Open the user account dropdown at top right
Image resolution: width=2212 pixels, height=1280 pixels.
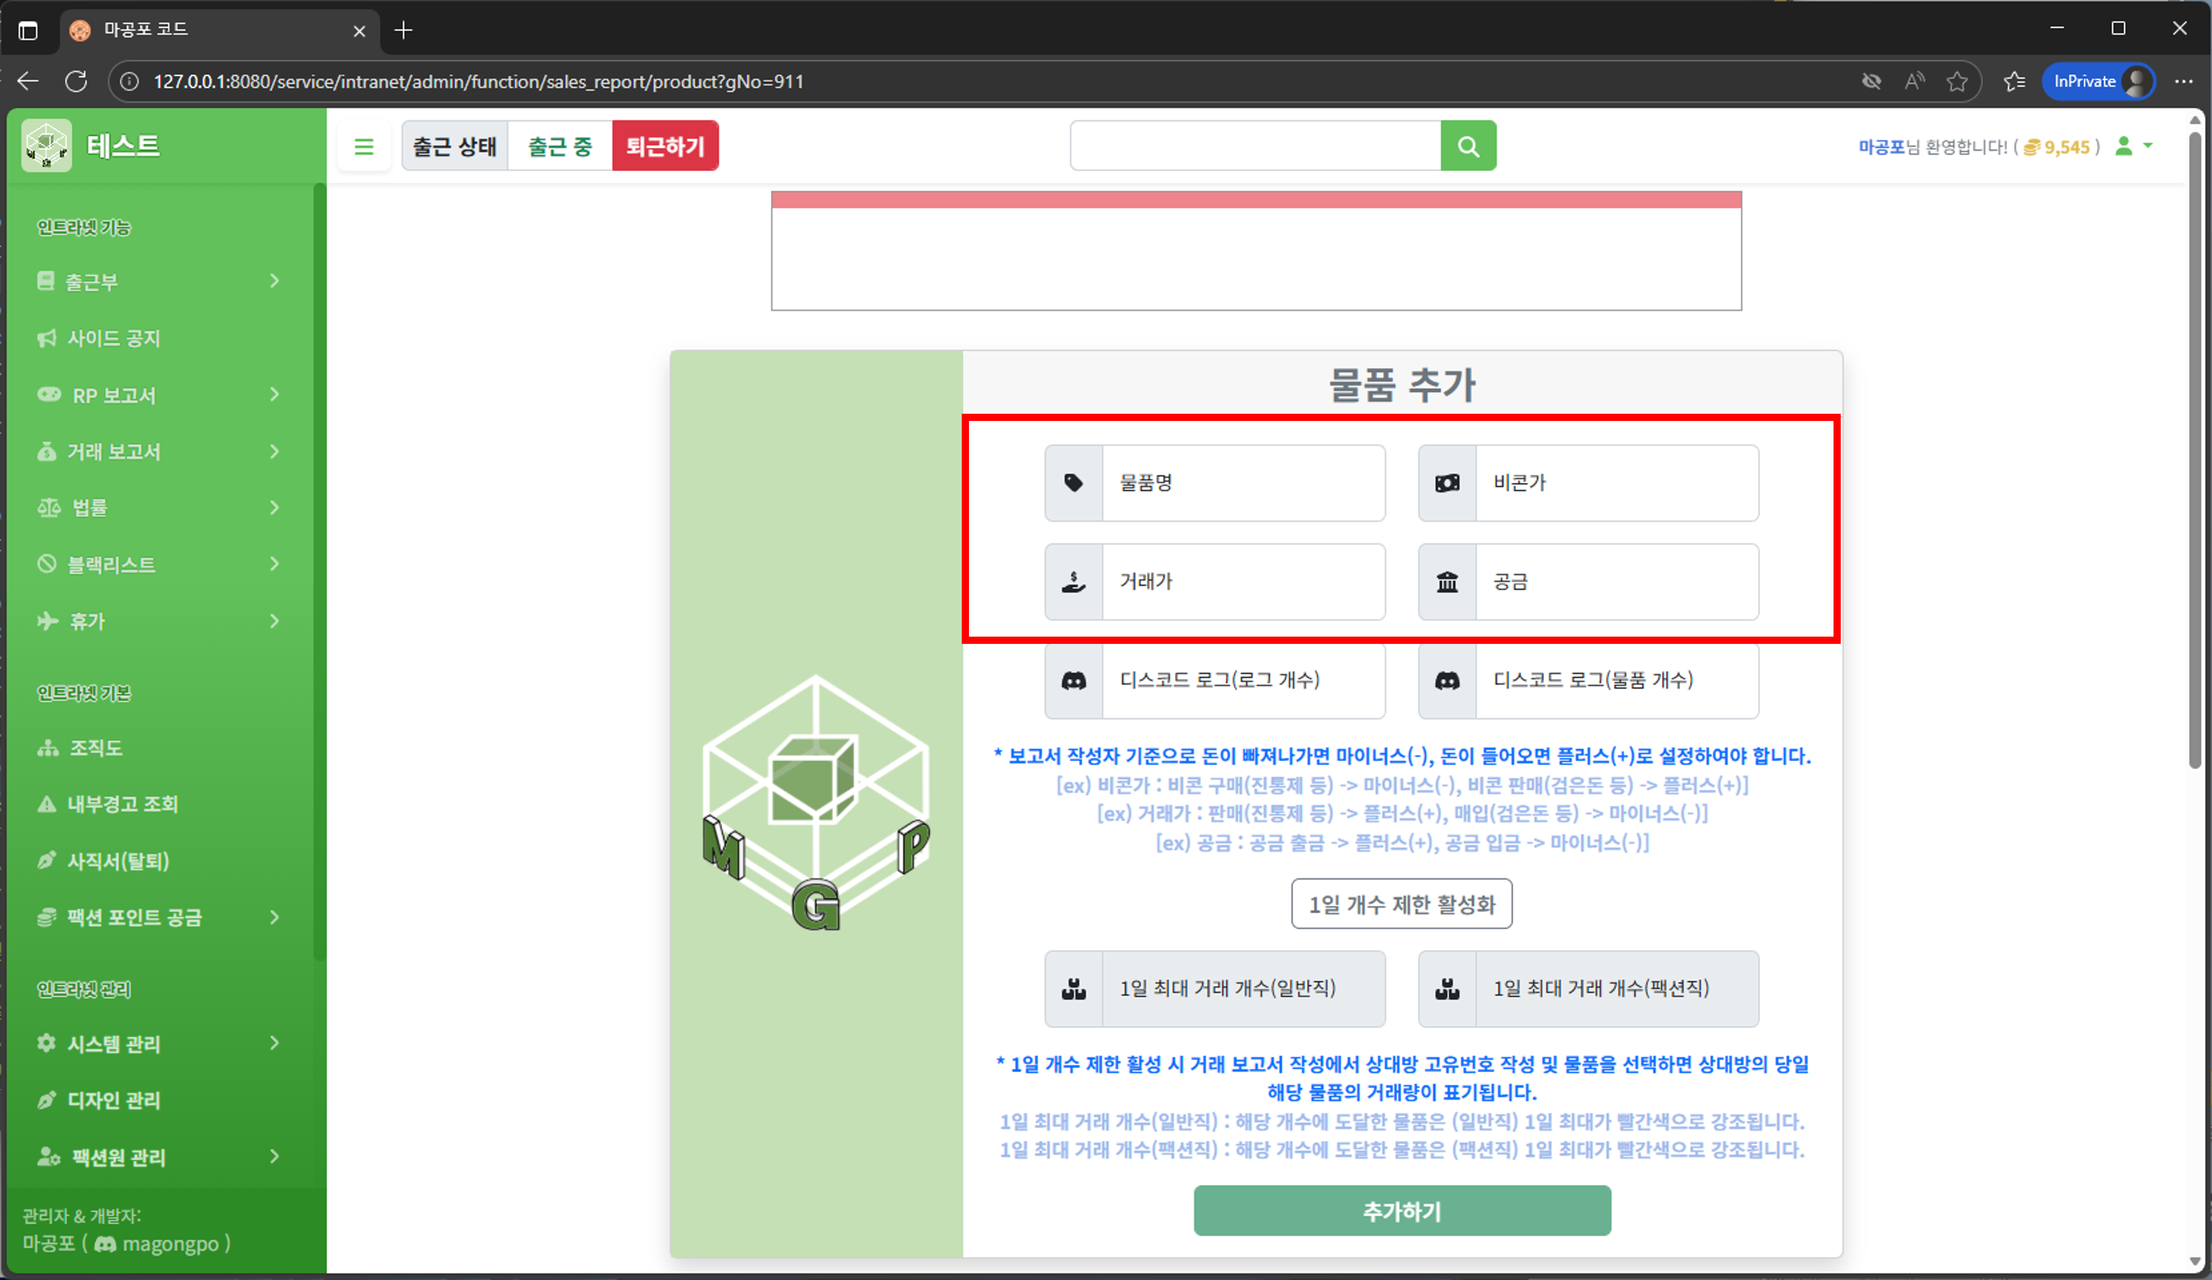[2133, 146]
